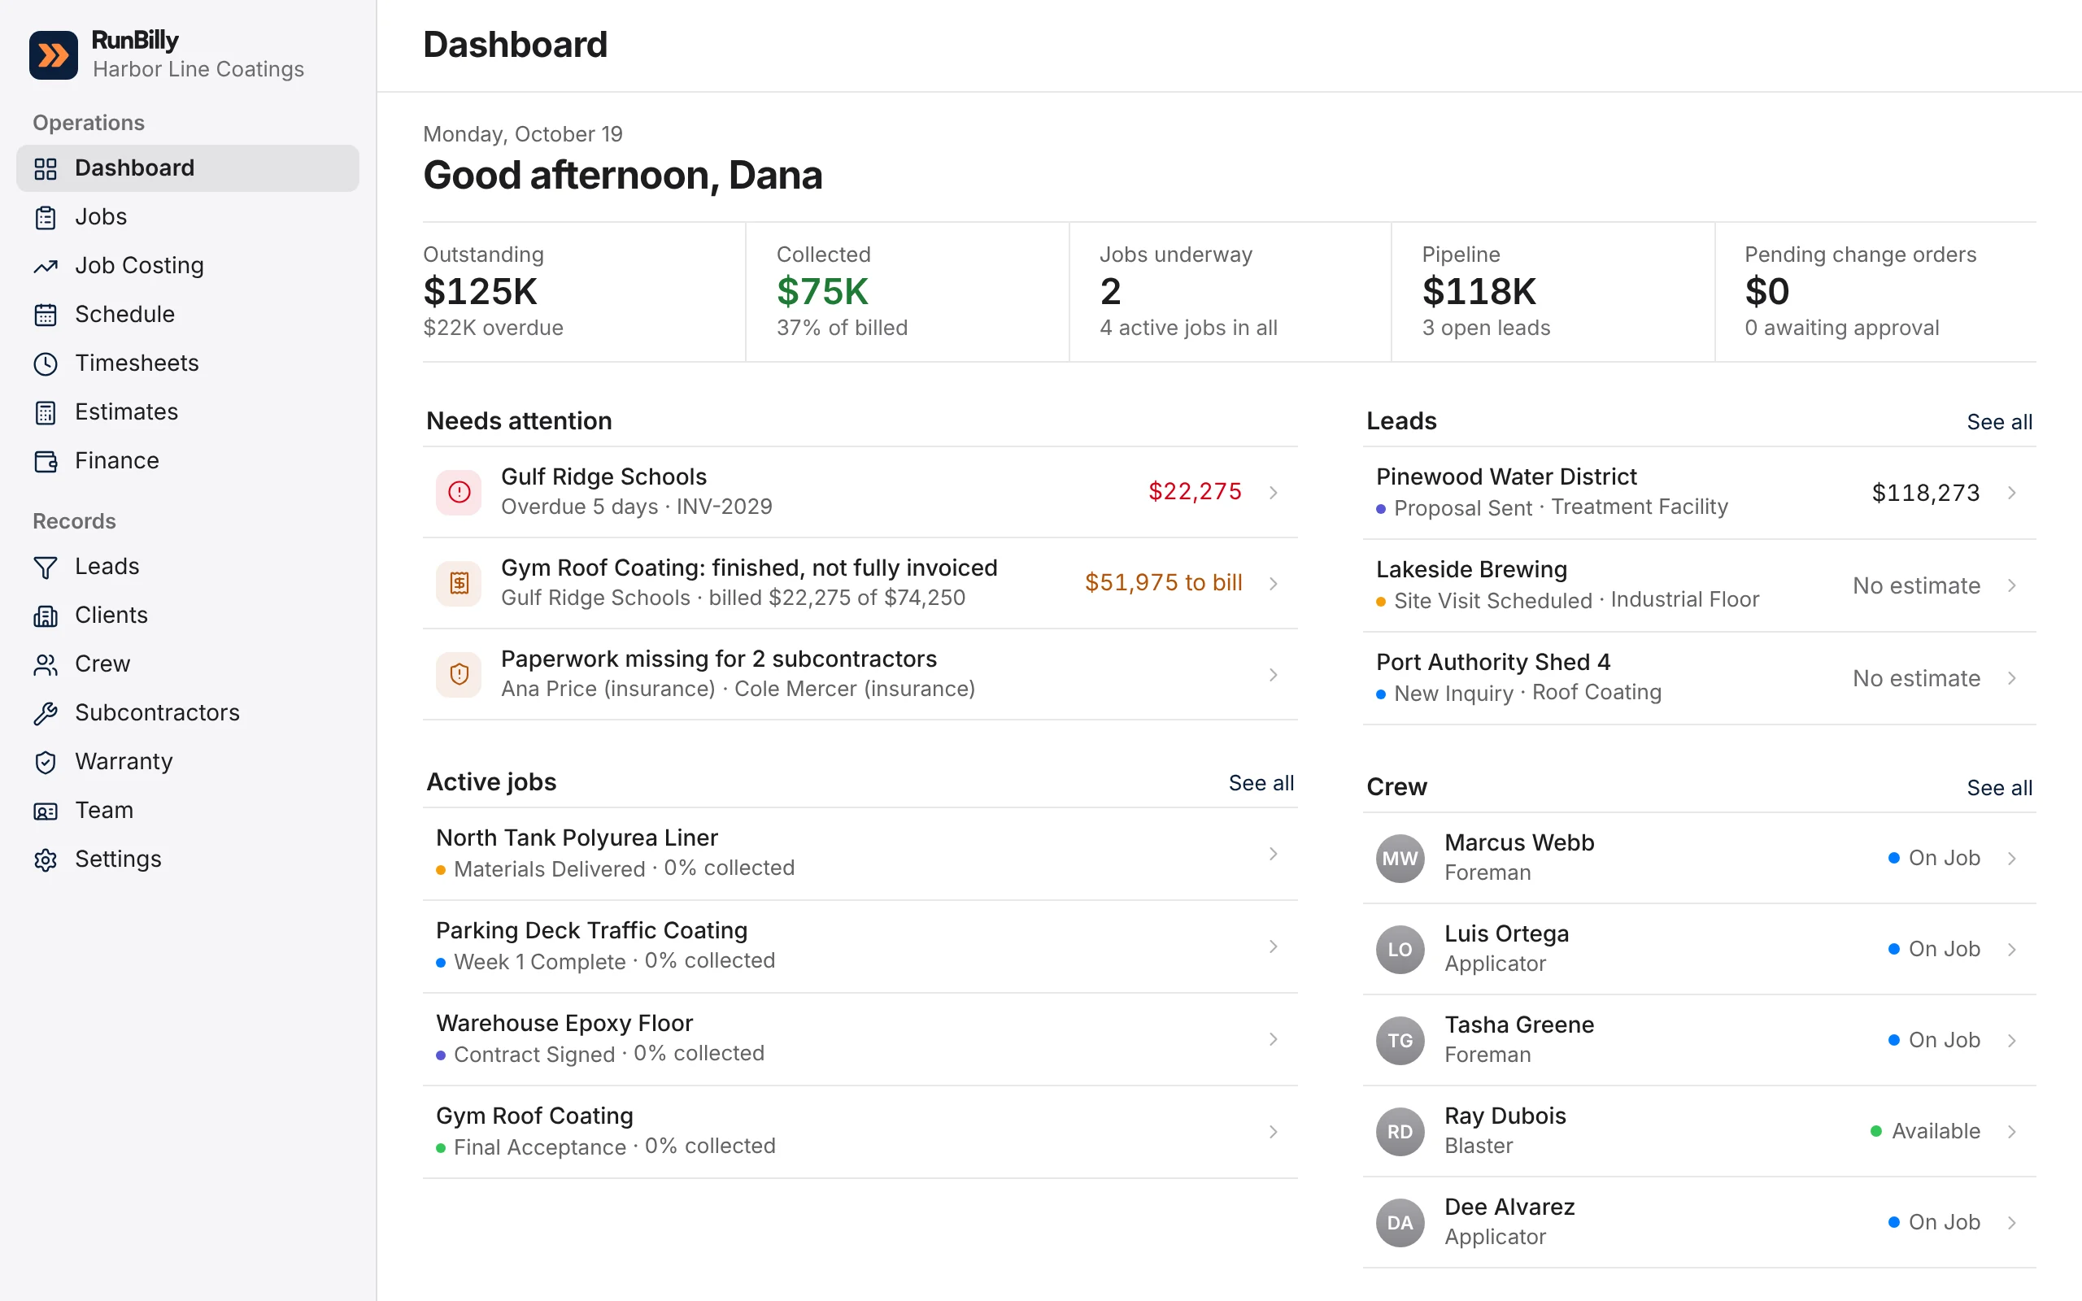Click the Dashboard grid icon in sidebar
The width and height of the screenshot is (2082, 1301).
(x=46, y=168)
